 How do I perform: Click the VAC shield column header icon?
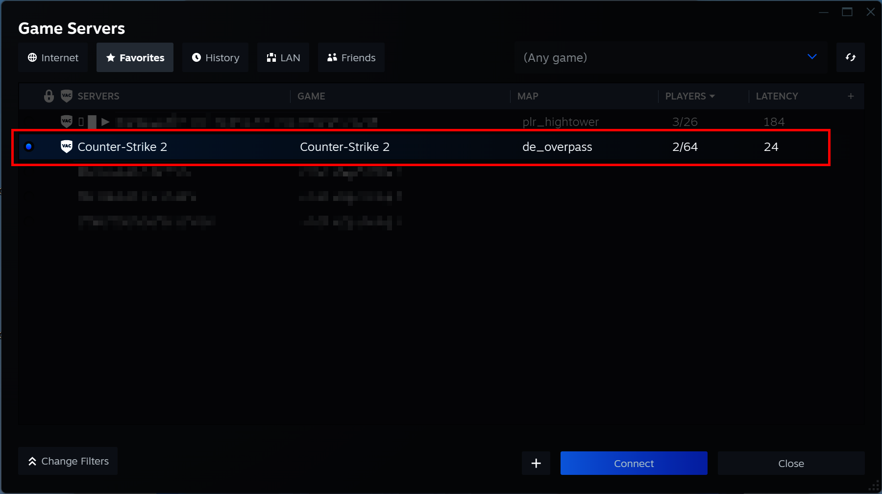(x=67, y=96)
